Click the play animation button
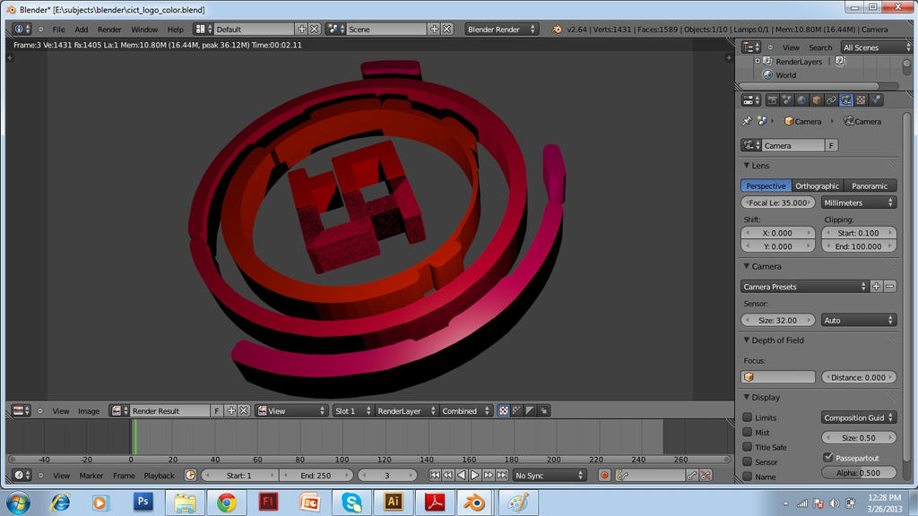Image resolution: width=918 pixels, height=516 pixels. [x=475, y=475]
